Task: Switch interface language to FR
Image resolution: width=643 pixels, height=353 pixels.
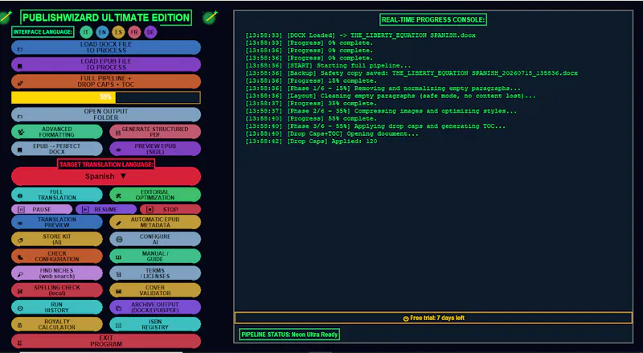Action: tap(134, 32)
